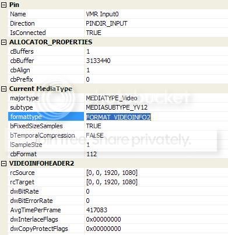Click the Current MediaType header text
The image size is (228, 235).
[41, 89]
